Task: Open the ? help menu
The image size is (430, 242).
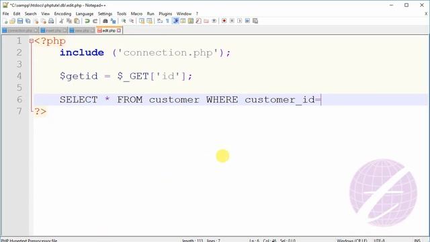Action: [197, 13]
